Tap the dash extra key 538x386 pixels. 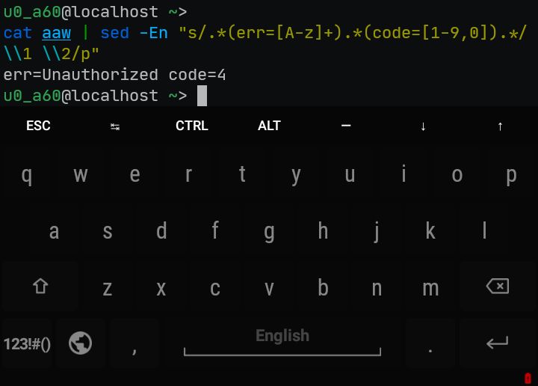coord(346,126)
